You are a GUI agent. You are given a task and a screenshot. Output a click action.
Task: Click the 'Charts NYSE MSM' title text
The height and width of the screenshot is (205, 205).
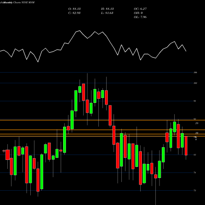24,2
